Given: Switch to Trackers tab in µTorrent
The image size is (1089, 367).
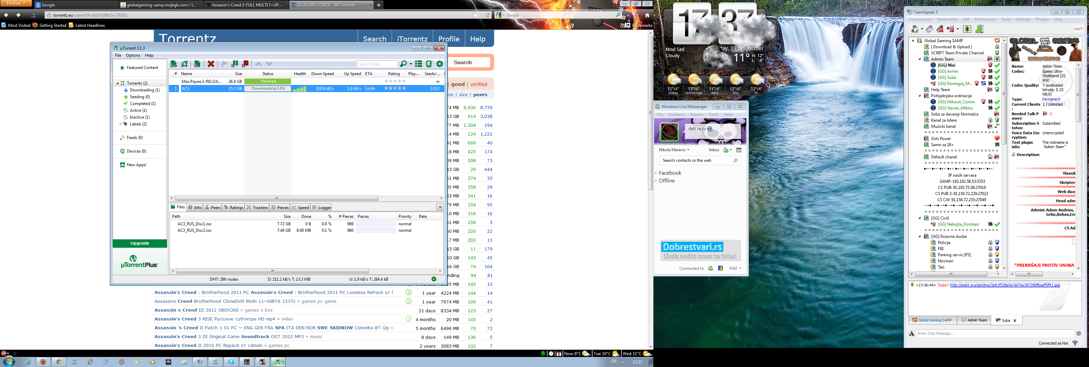Looking at the screenshot, I should [x=257, y=207].
